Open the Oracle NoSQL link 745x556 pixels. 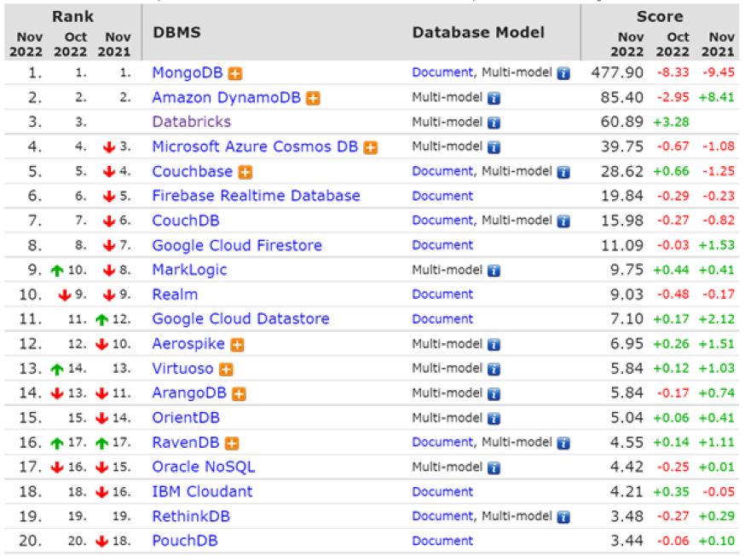tap(204, 467)
